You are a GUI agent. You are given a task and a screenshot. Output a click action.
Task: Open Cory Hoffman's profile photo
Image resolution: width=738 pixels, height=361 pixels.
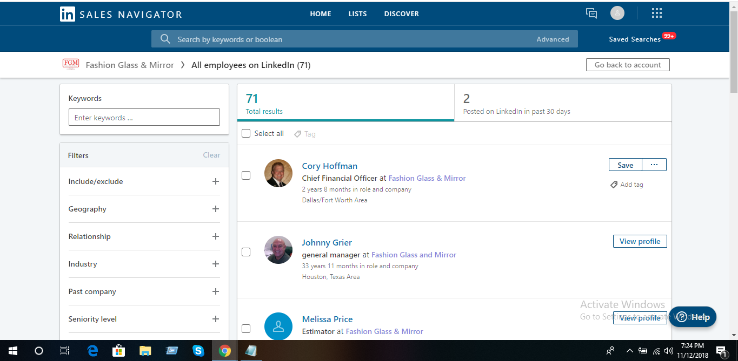coord(278,173)
